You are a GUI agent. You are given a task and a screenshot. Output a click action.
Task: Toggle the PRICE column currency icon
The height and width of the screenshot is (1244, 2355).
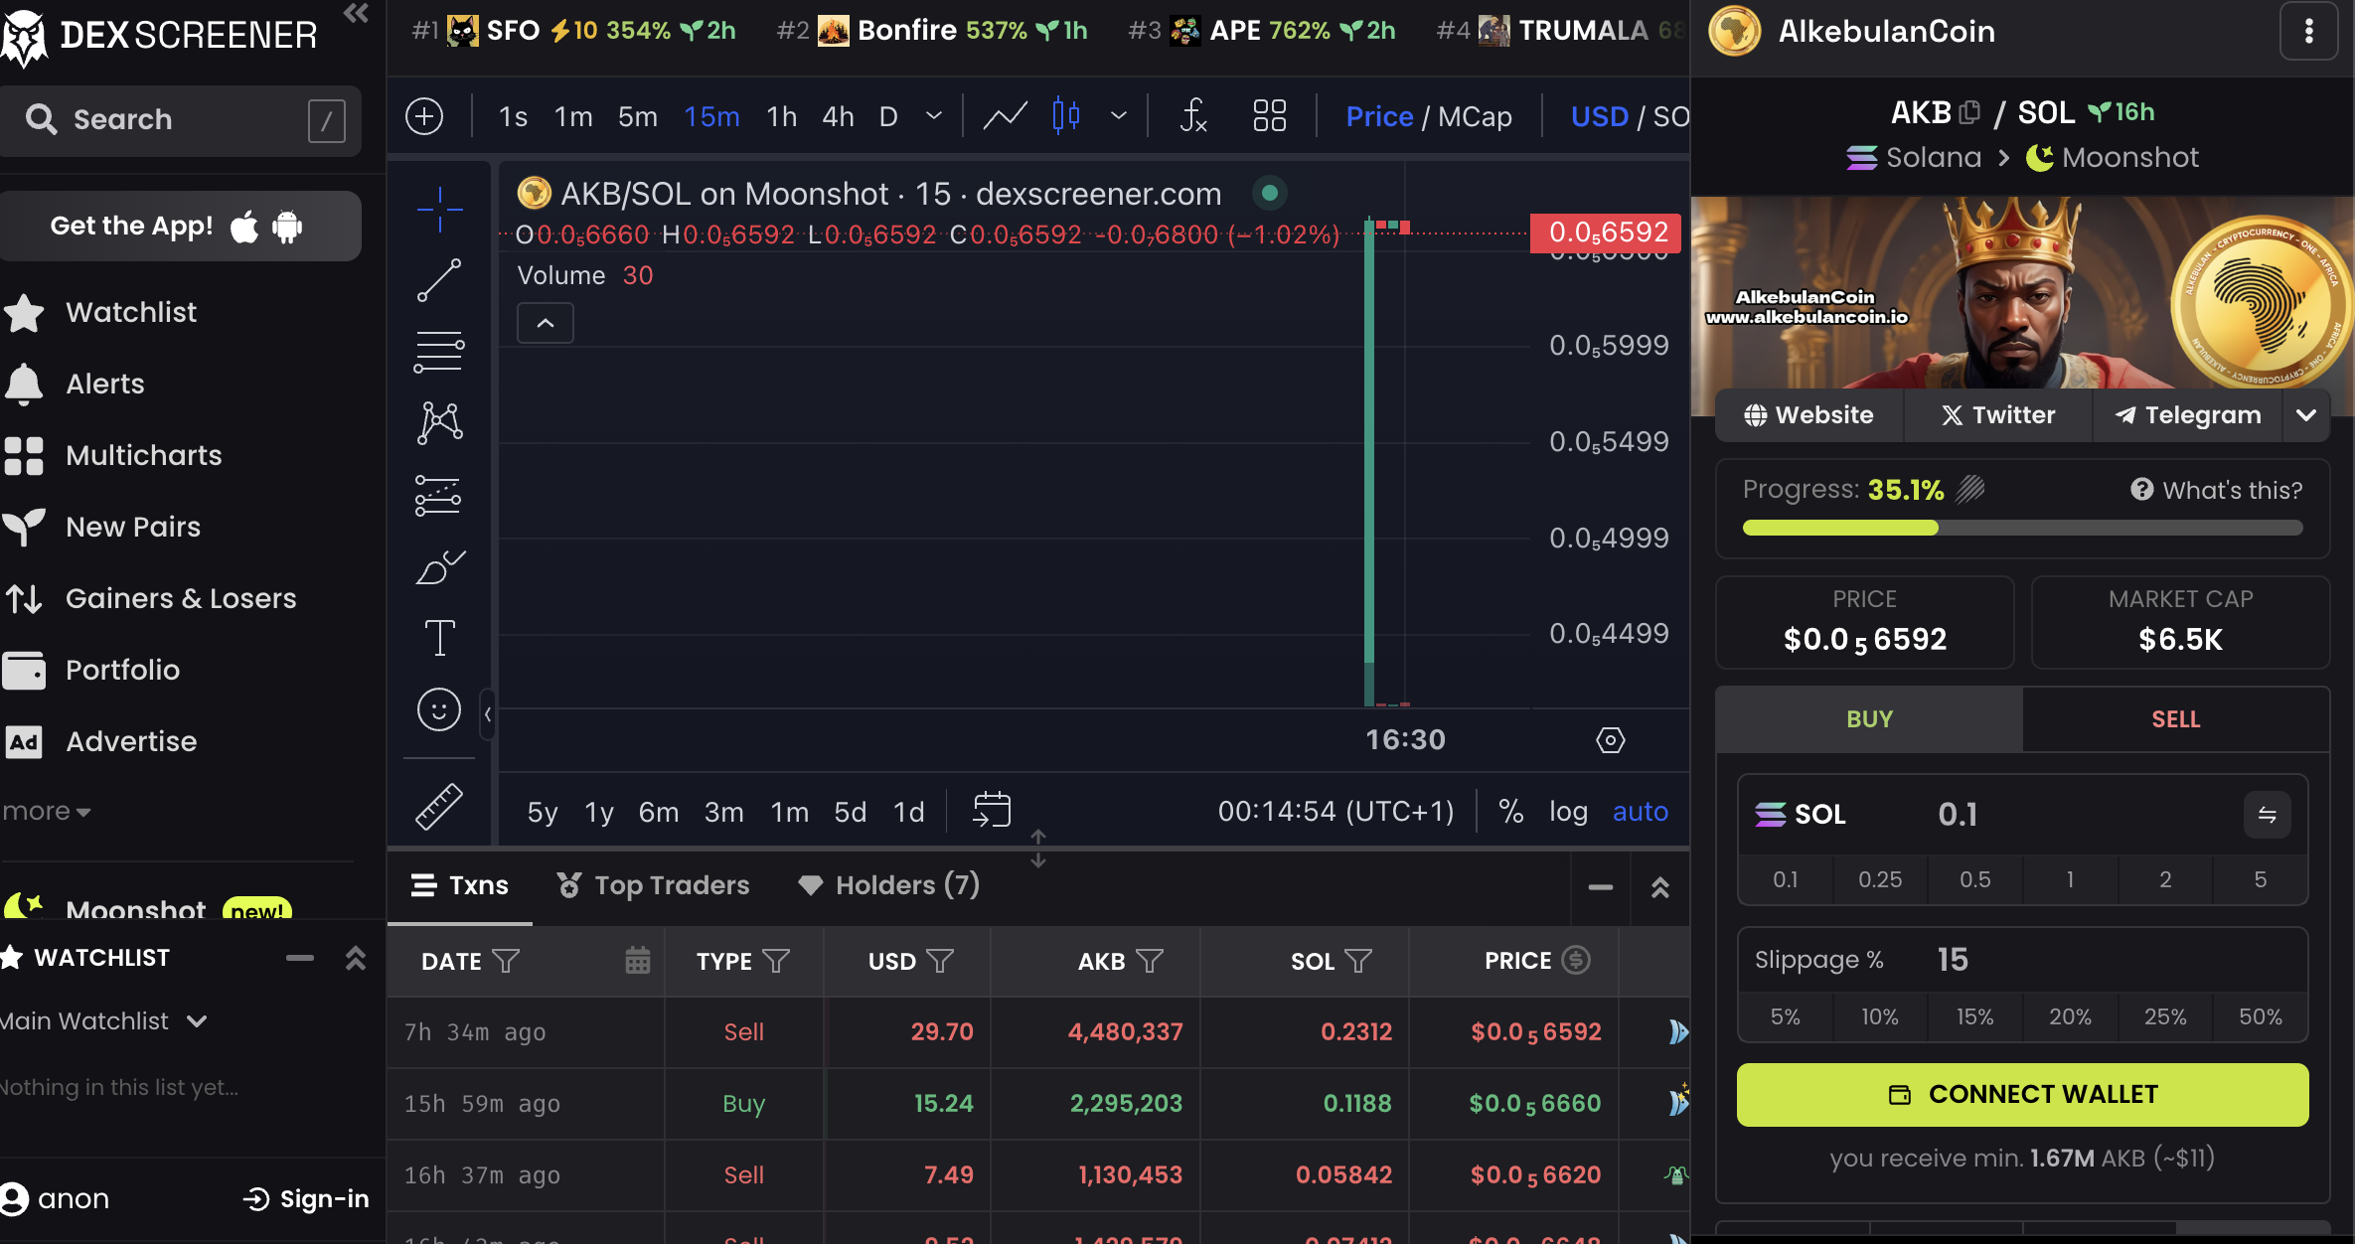[x=1576, y=960]
